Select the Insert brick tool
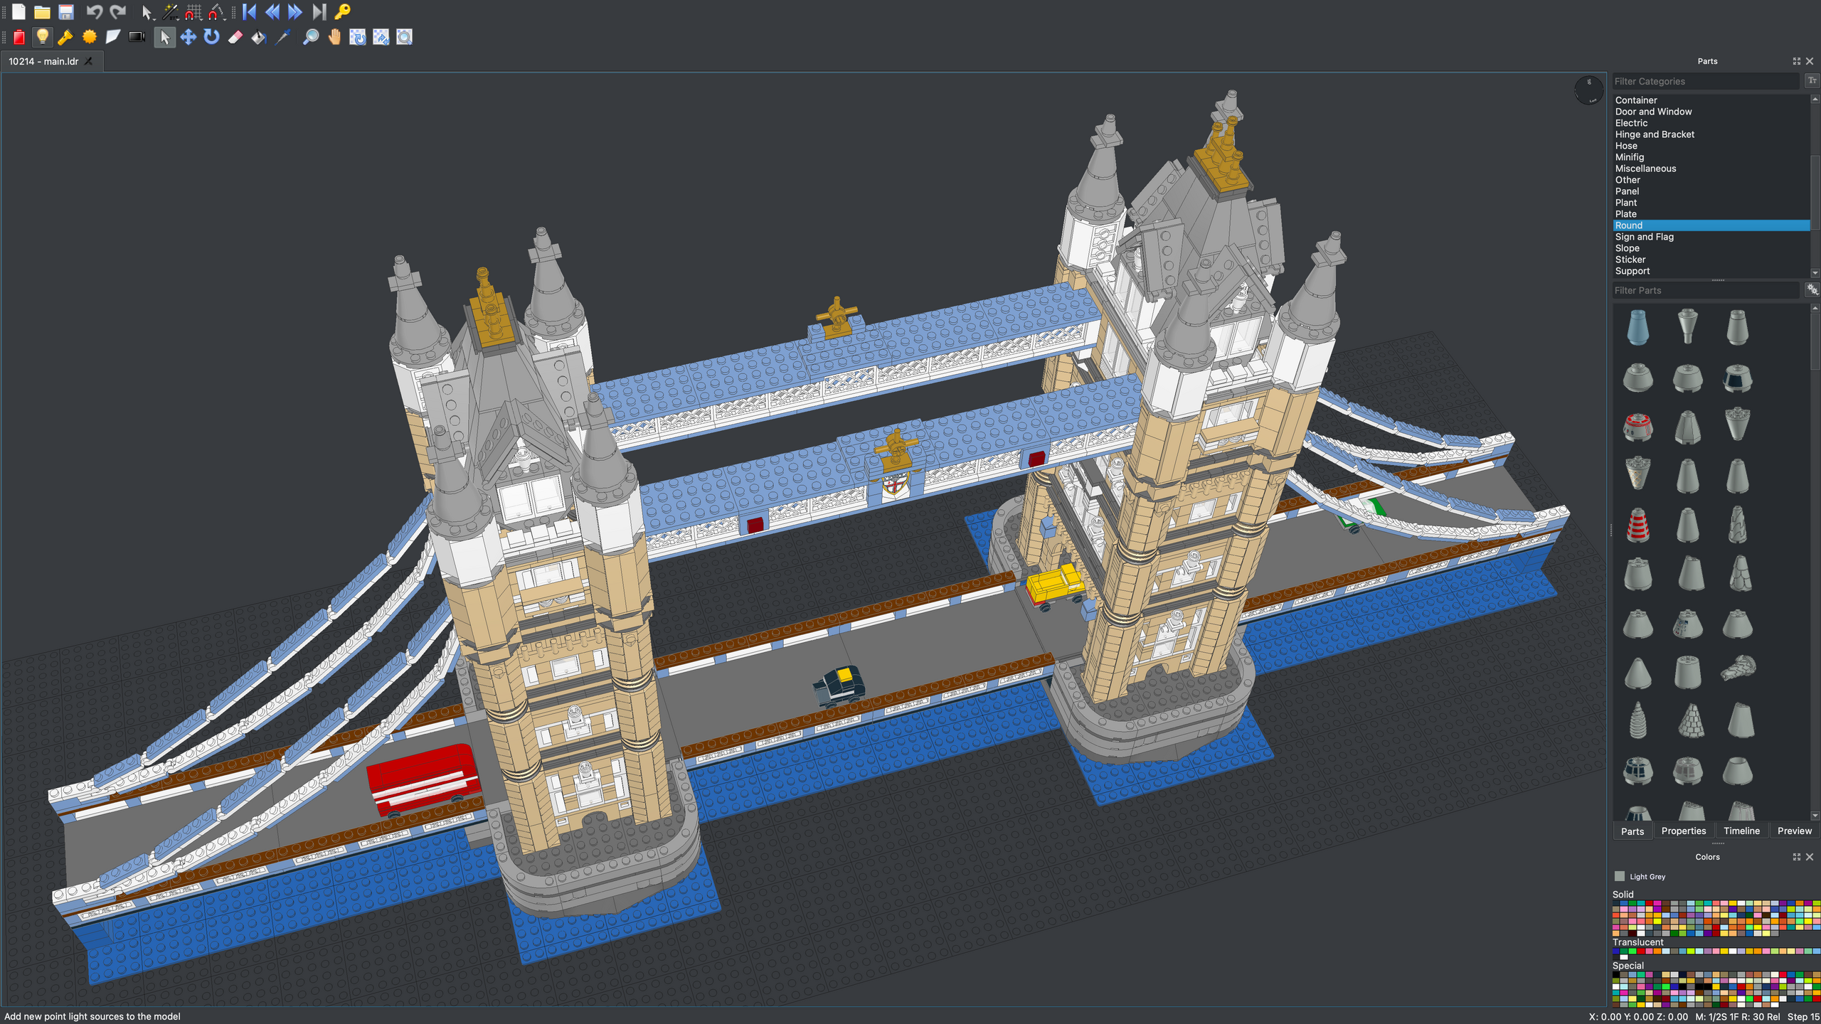This screenshot has height=1024, width=1821. [x=19, y=37]
